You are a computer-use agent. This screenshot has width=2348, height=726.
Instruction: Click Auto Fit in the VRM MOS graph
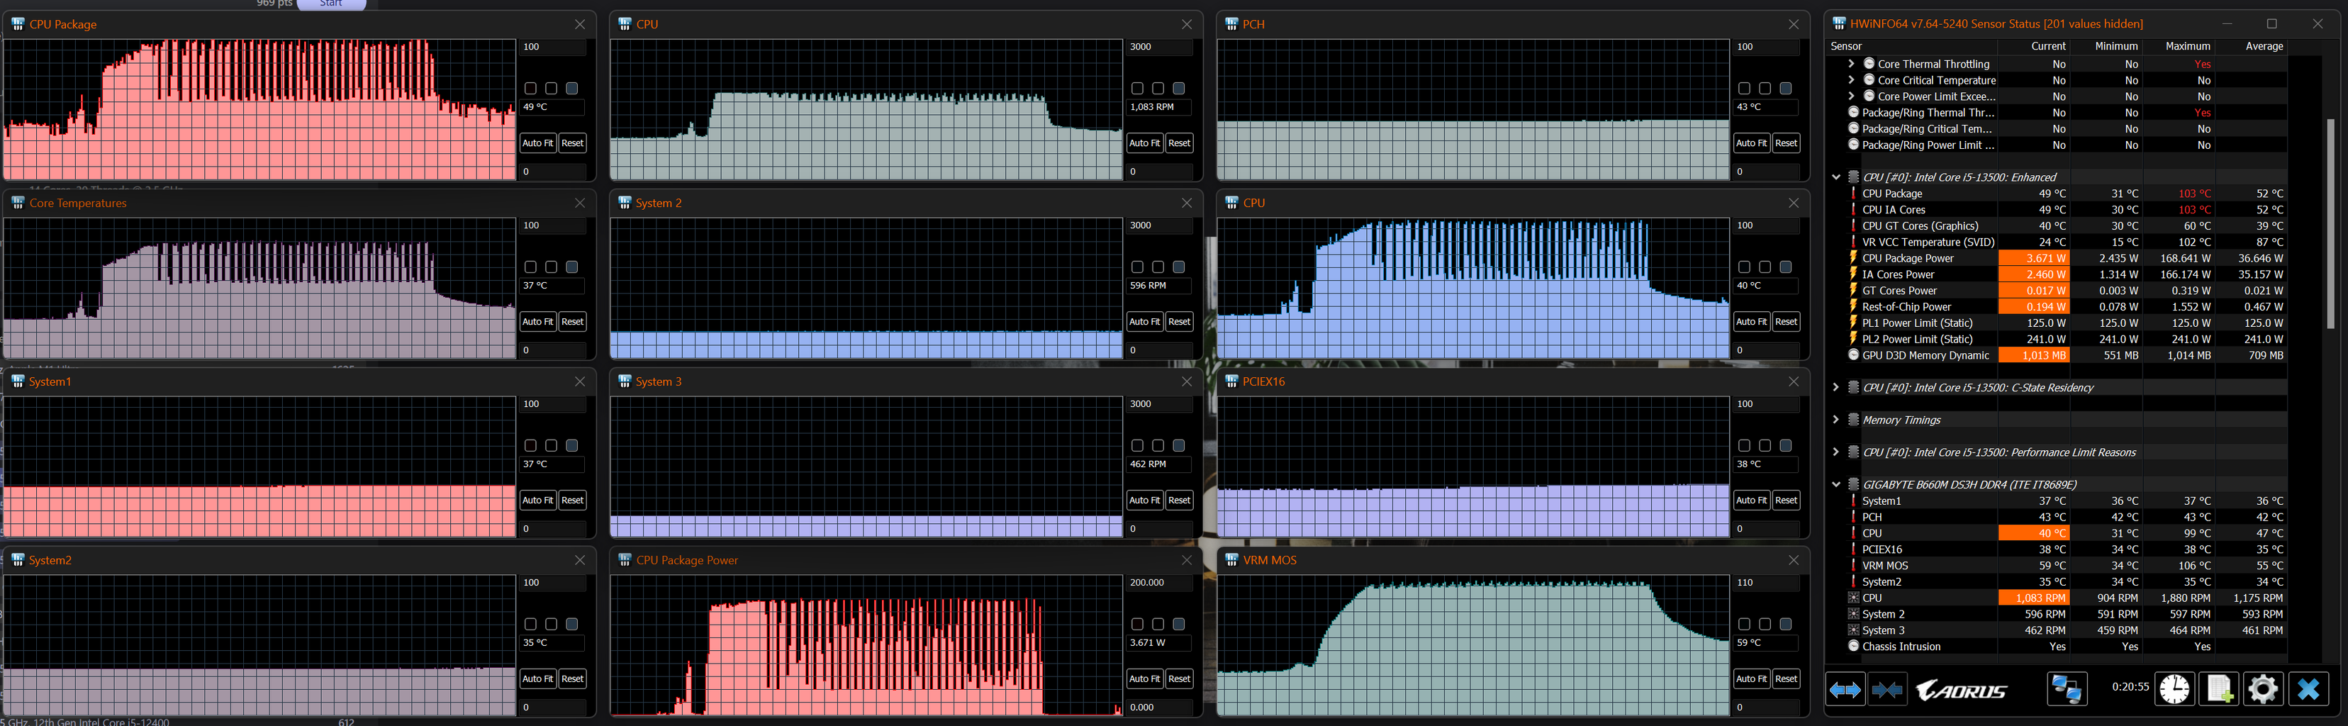pyautogui.click(x=1752, y=679)
